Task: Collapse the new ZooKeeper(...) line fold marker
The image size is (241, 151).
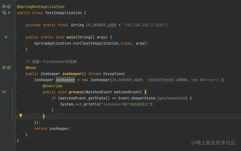Action: tap(15, 80)
